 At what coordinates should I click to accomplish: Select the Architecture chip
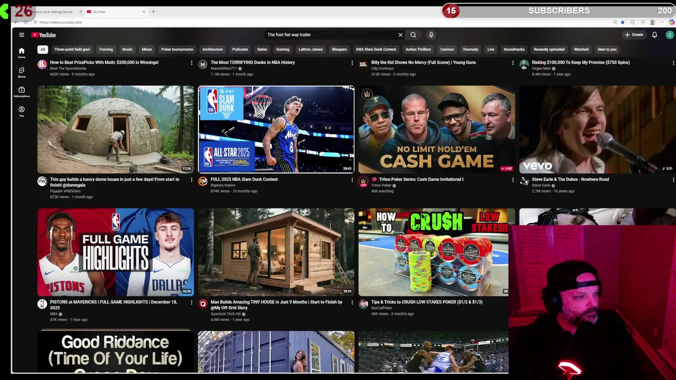[x=212, y=50]
